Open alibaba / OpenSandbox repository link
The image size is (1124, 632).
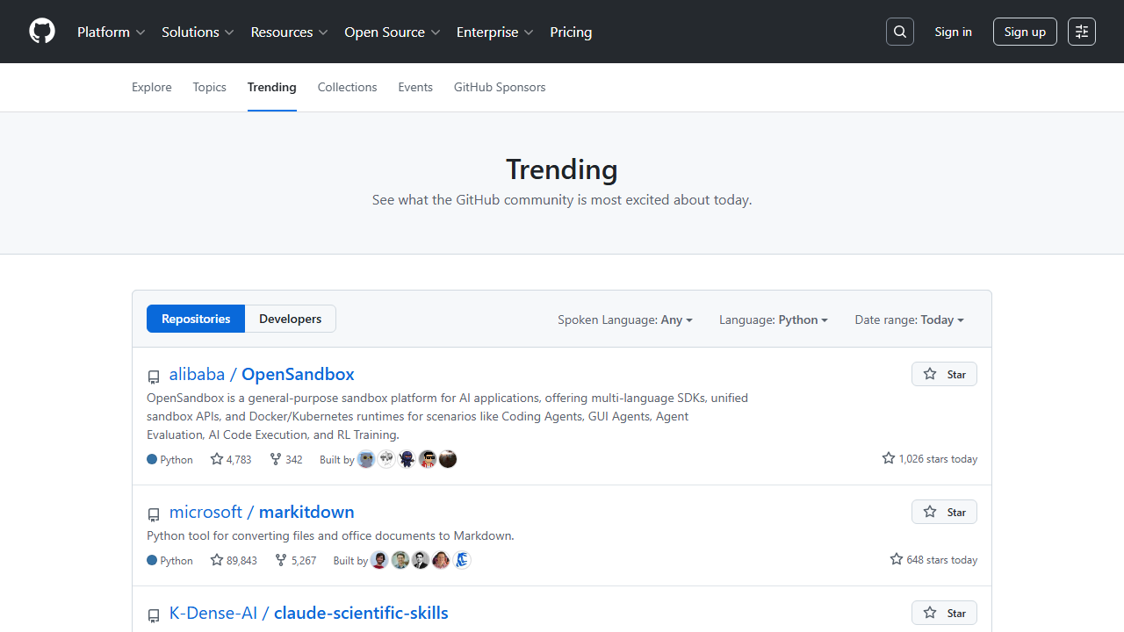[262, 374]
